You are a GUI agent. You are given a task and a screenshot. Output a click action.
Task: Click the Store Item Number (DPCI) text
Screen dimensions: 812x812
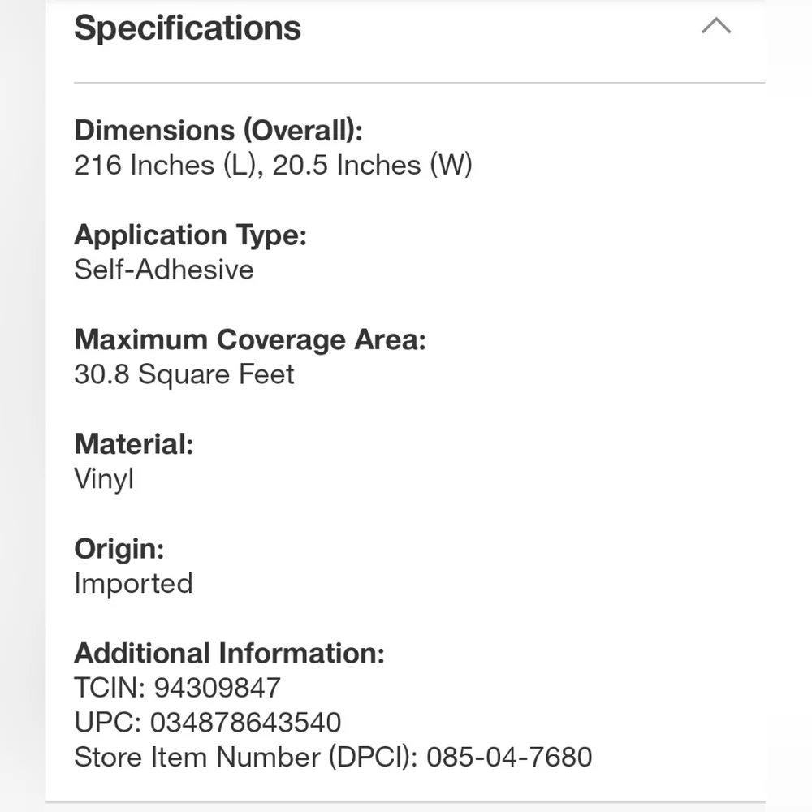[246, 757]
